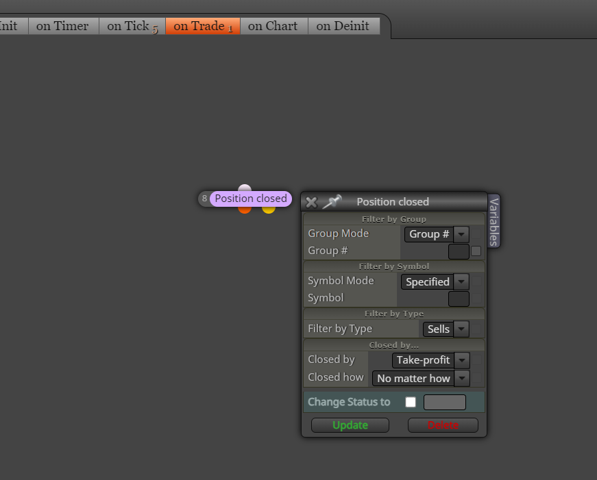Enable the Change Status to checkbox
This screenshot has height=480, width=597.
point(411,402)
